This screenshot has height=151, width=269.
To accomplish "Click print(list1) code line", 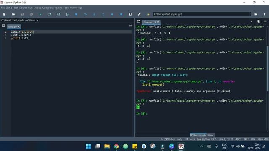I will point(20,38).
